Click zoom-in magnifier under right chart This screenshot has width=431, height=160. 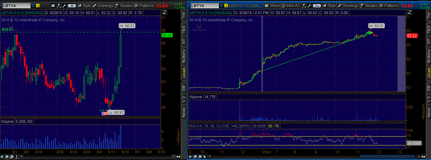pos(195,157)
